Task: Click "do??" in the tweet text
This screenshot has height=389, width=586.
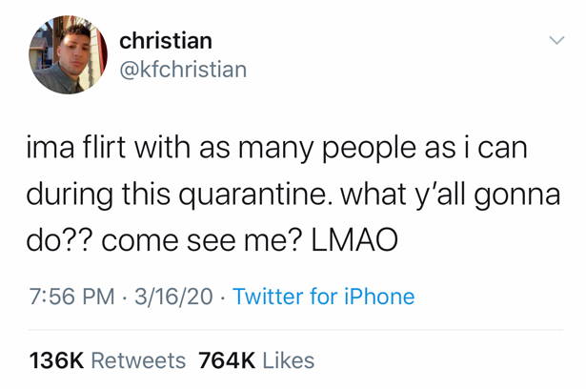Action: (58, 239)
